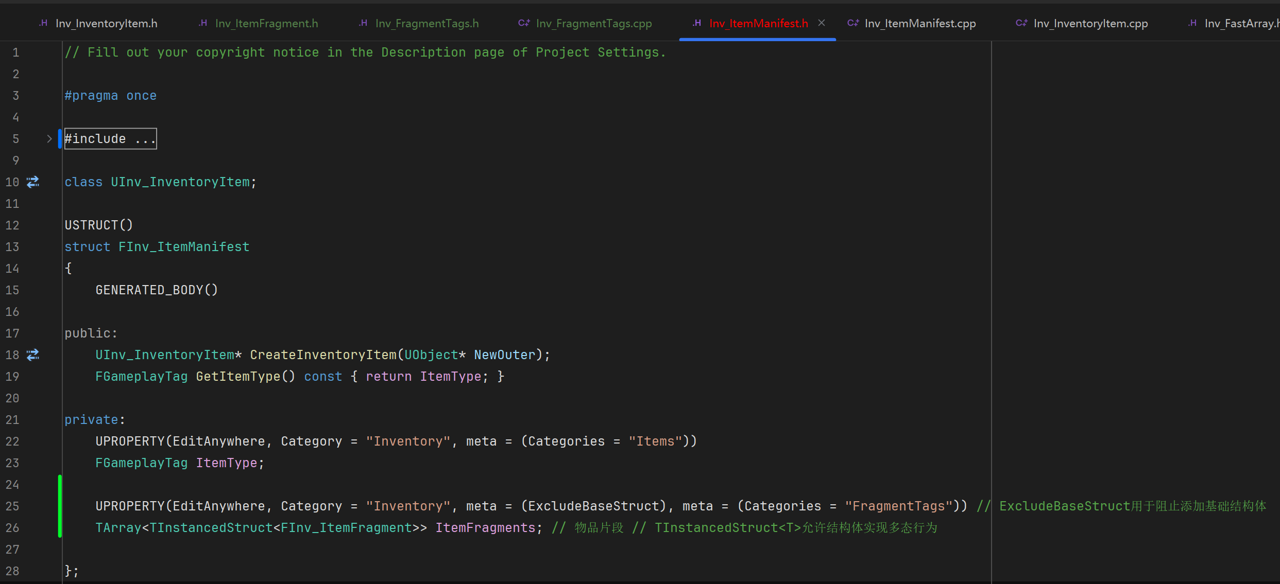The height and width of the screenshot is (584, 1280).
Task: Open the Inv_FragmentTags.h tab
Action: click(426, 24)
